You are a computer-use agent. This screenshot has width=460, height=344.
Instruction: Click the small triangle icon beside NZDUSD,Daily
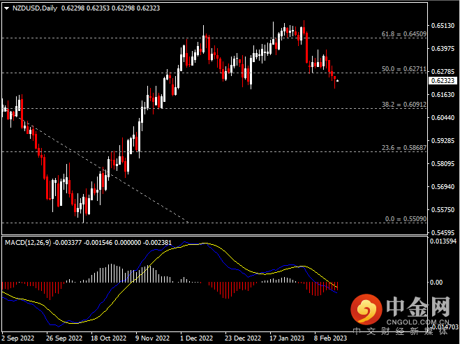(6, 8)
